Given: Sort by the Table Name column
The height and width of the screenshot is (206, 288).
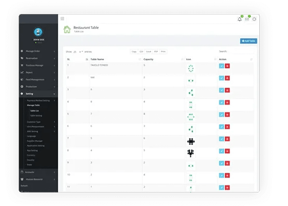Looking at the screenshot, I should point(116,59).
